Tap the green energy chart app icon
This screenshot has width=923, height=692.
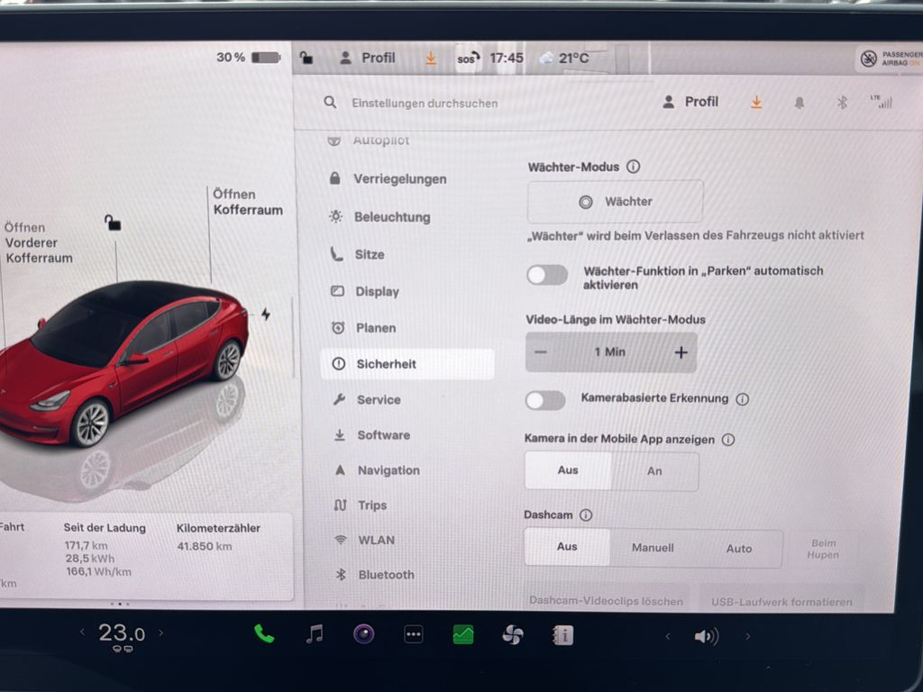462,635
